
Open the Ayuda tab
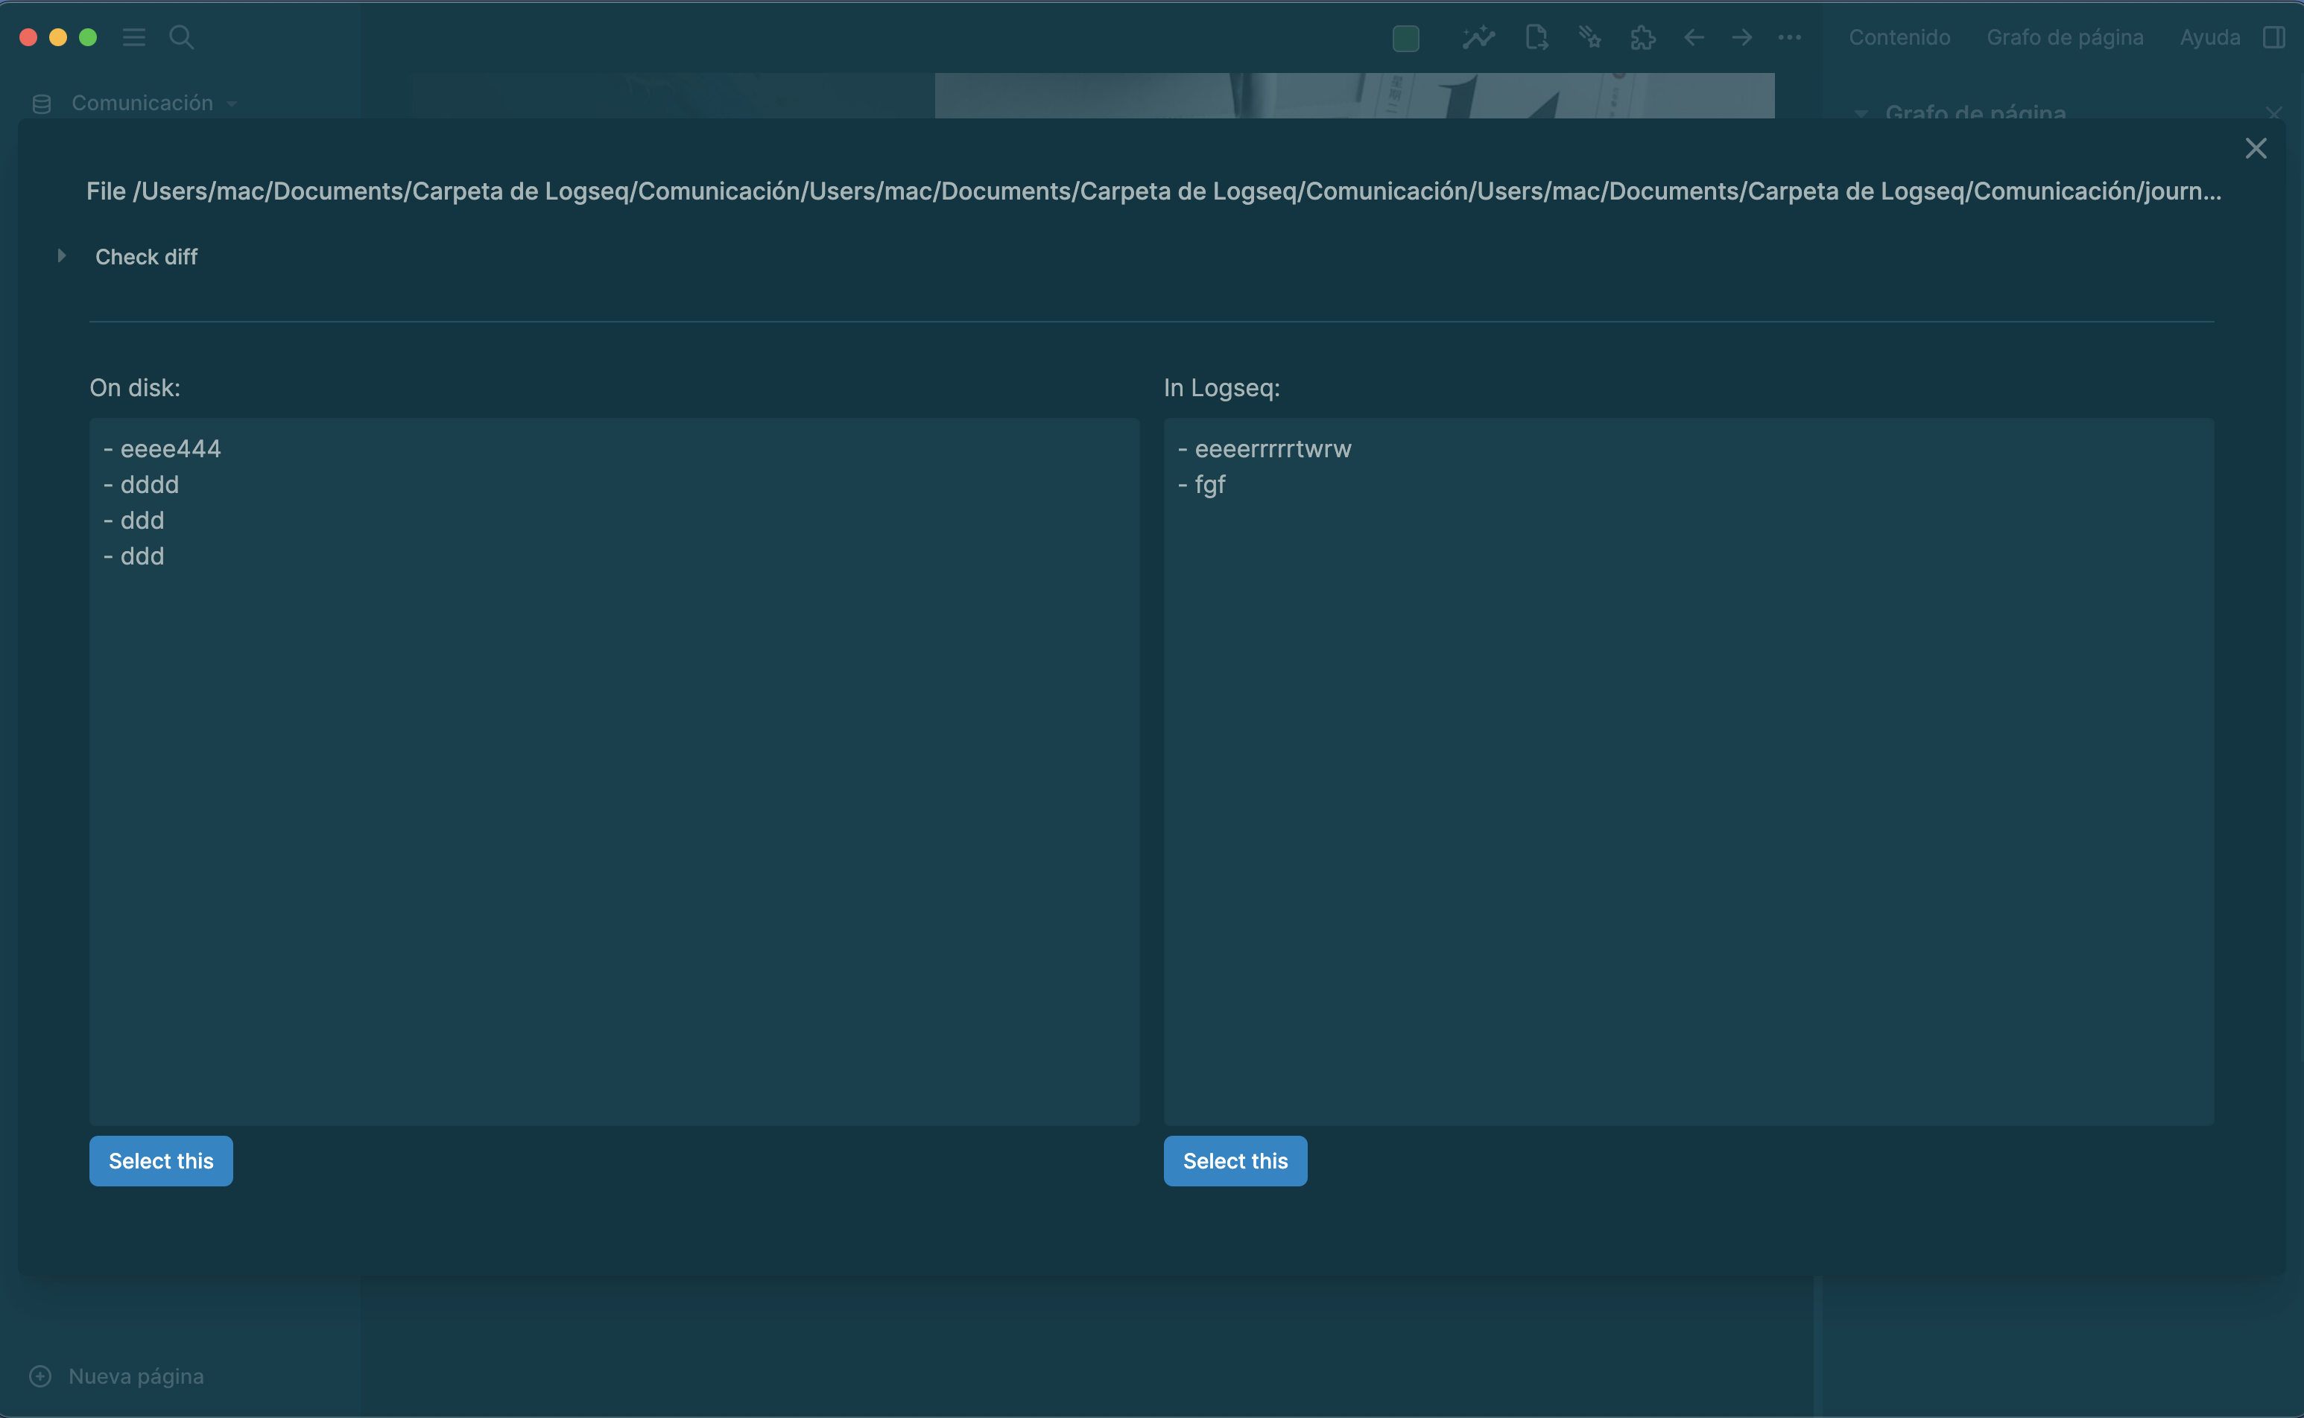click(2209, 37)
